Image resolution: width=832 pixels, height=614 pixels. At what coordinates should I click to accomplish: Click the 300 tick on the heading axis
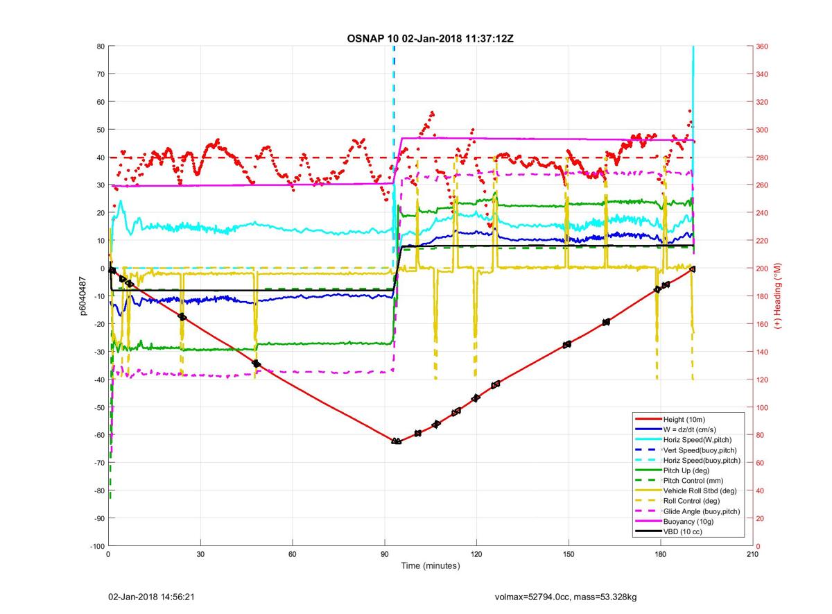762,130
